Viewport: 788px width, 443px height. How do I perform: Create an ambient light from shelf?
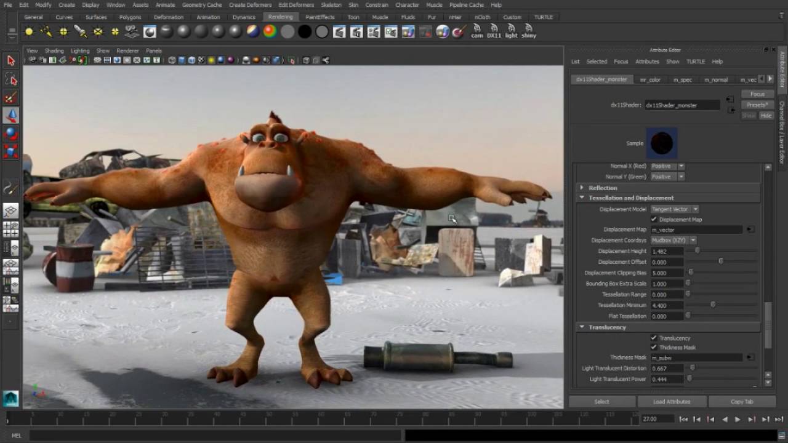(x=29, y=31)
